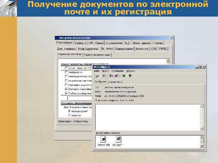Click the Сообщение window title bar icon
Viewport: 218px width, 163px height.
click(94, 67)
